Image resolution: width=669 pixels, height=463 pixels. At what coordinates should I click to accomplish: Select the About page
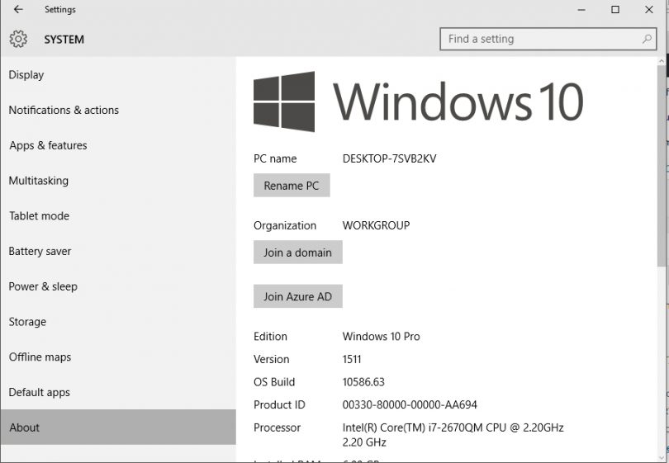pos(25,428)
